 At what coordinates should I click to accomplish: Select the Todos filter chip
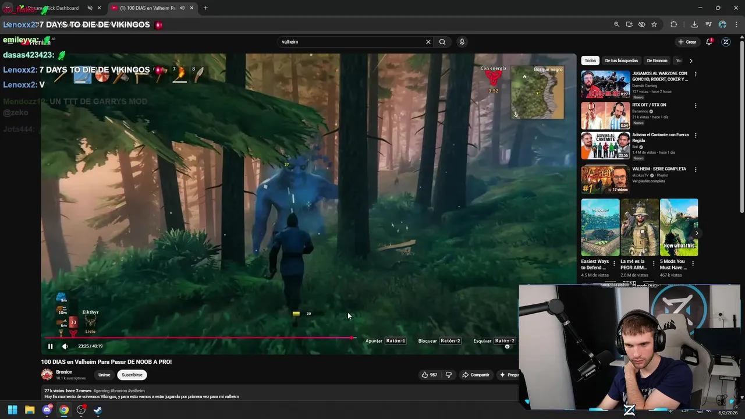point(590,61)
